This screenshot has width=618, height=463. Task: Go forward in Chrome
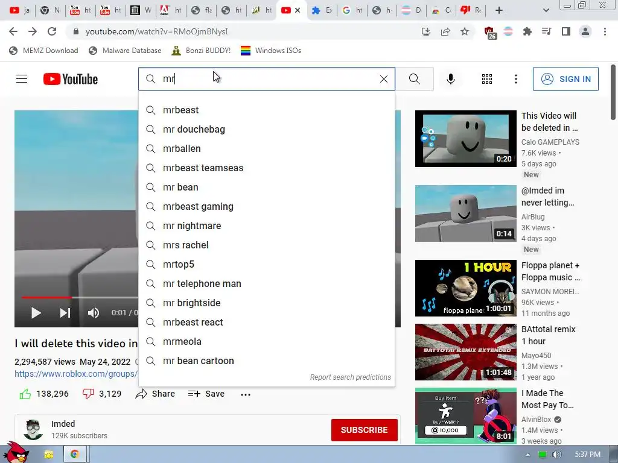click(33, 31)
